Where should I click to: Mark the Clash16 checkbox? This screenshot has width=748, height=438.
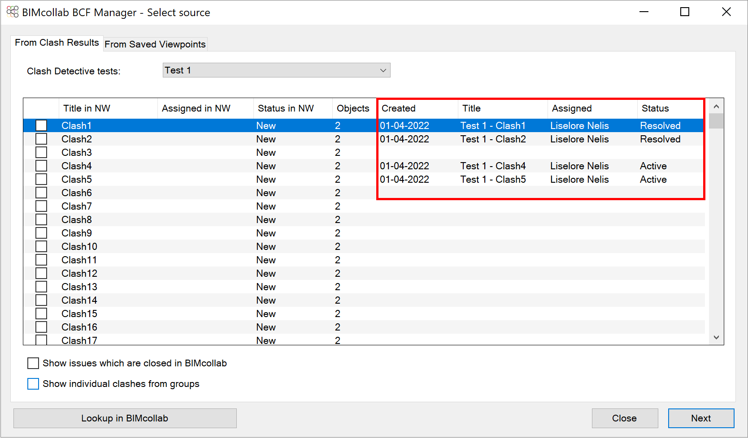(x=41, y=327)
